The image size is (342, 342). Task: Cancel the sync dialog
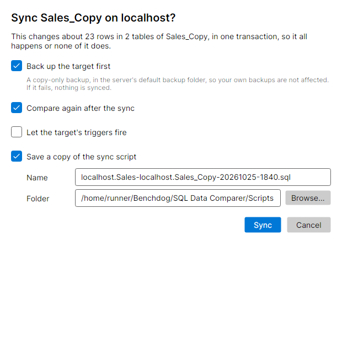(309, 225)
